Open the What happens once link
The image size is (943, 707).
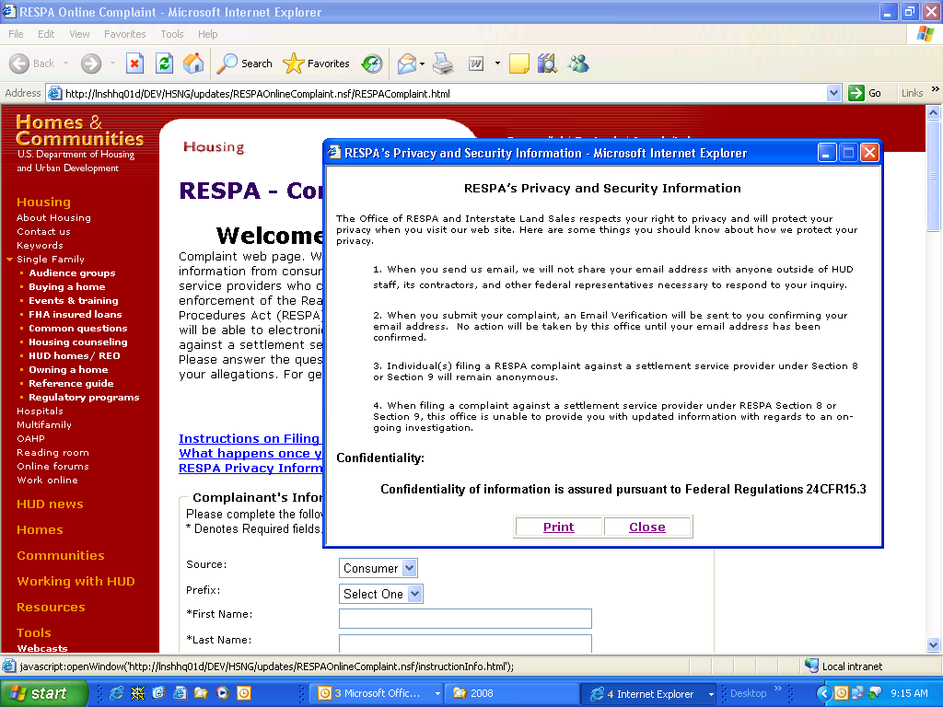point(250,453)
